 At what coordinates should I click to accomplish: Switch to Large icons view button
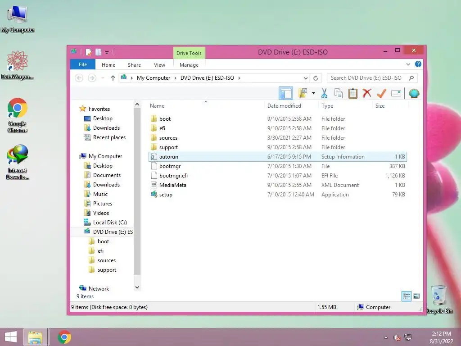416,296
